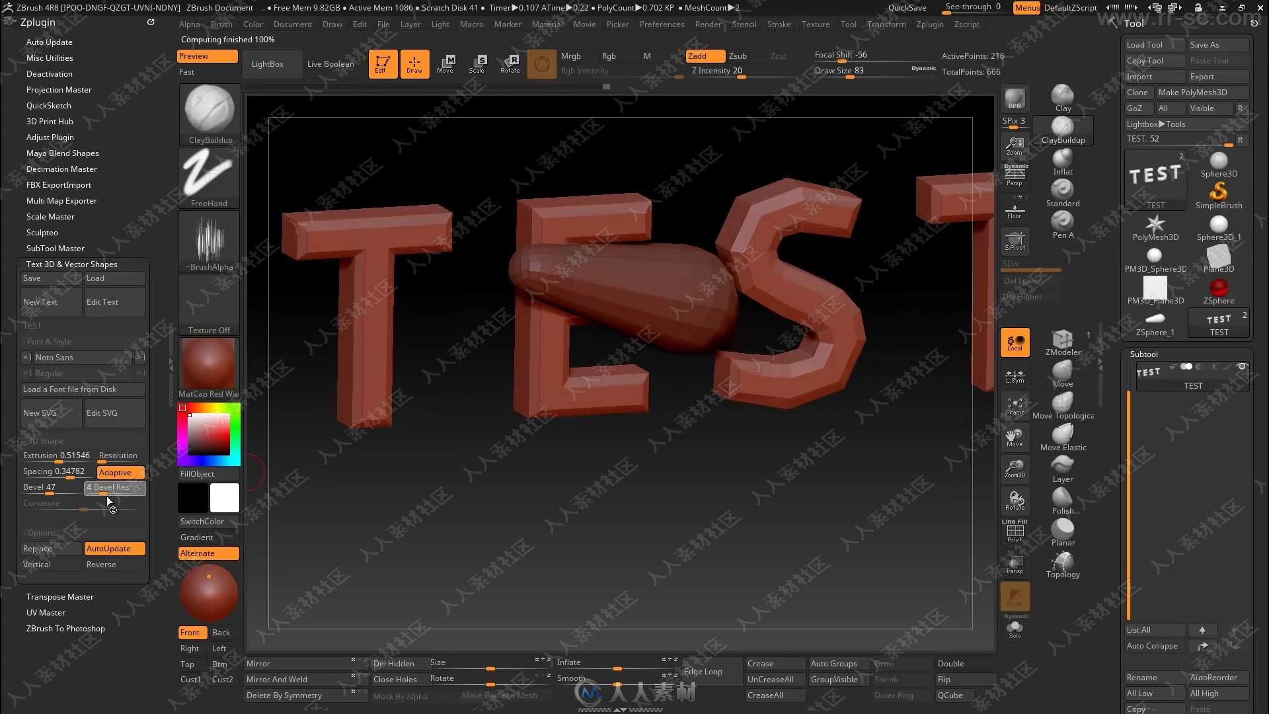
Task: Open the Zplugin menu
Action: [x=929, y=24]
